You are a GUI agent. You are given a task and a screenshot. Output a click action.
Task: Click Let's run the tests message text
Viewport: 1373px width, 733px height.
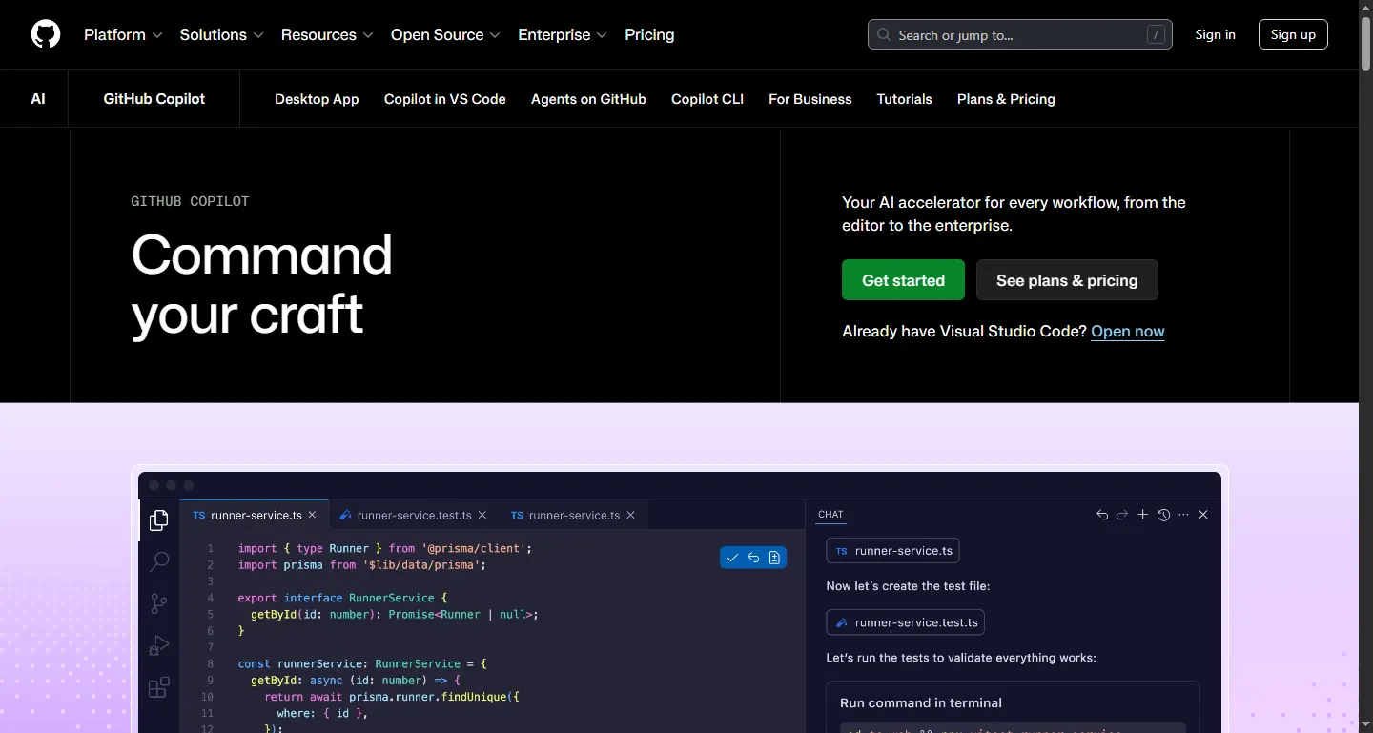coord(961,658)
